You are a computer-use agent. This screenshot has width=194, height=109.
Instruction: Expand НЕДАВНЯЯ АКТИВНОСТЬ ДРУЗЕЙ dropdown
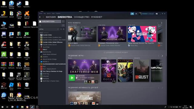pos(99,88)
